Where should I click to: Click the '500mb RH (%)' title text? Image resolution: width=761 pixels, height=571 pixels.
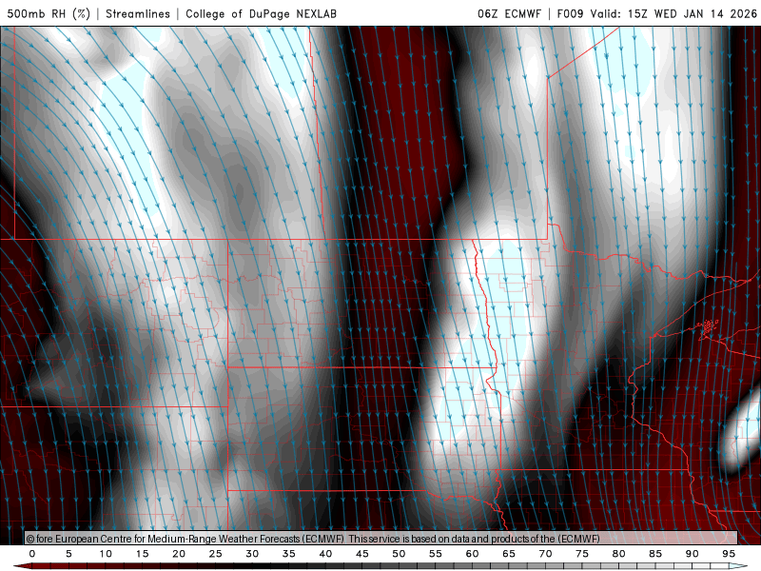49,13
